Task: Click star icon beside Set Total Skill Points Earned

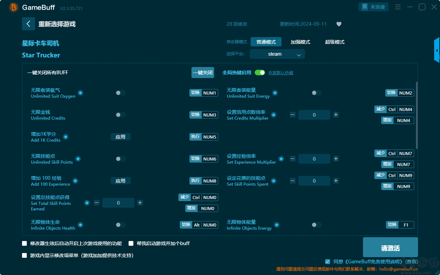Action: pyautogui.click(x=87, y=203)
